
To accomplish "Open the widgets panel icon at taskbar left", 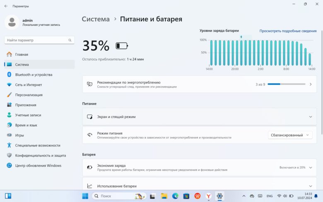I will tap(8, 196).
